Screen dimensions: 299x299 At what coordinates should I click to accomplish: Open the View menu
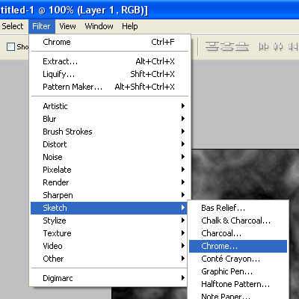pos(67,26)
